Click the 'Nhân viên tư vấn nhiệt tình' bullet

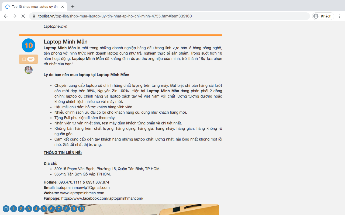click(x=118, y=123)
